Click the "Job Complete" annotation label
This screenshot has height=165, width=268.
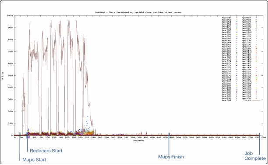(x=255, y=156)
